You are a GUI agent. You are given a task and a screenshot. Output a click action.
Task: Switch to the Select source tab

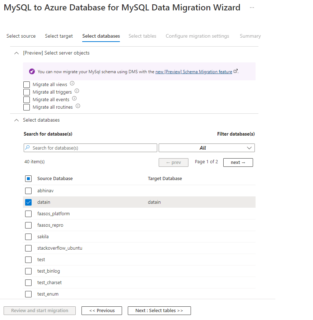[21, 36]
